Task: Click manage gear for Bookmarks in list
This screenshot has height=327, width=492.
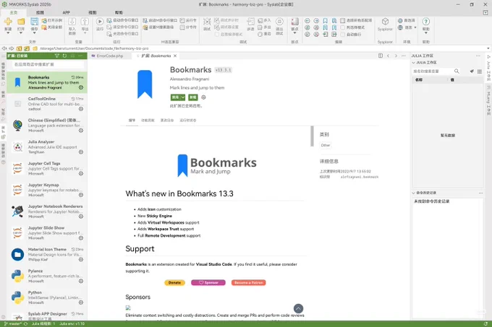Action: tap(81, 87)
